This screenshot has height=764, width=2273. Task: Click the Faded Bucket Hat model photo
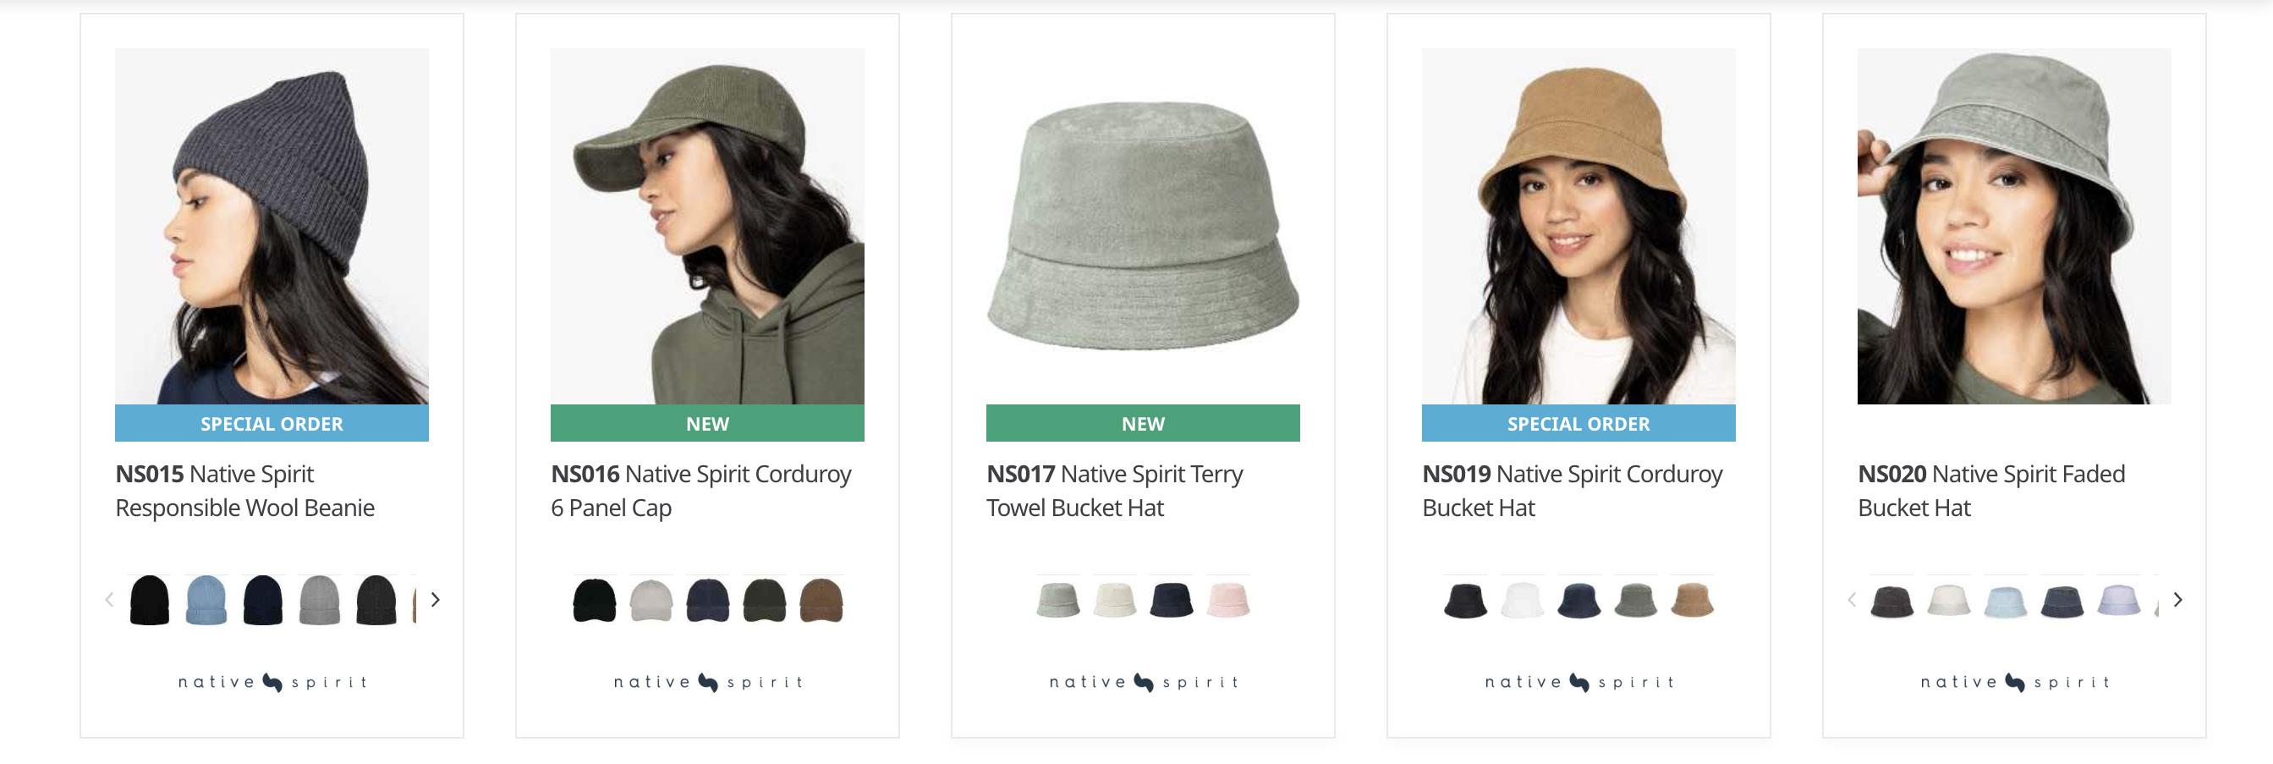pos(2013,227)
